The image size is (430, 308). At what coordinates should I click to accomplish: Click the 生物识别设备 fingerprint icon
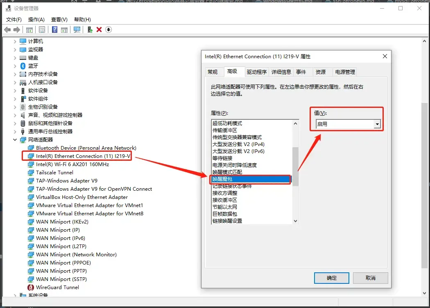point(23,107)
